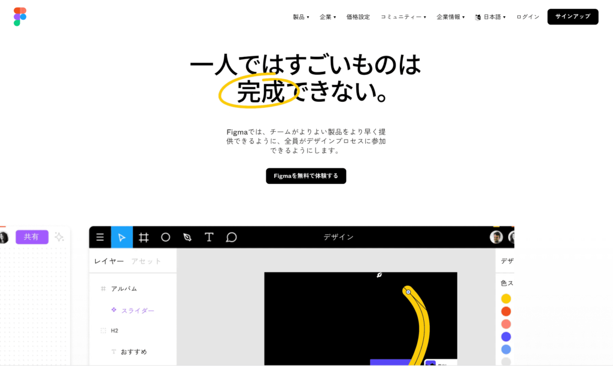This screenshot has height=366, width=613.
Task: Select the Move arrow tool
Action: (x=122, y=237)
